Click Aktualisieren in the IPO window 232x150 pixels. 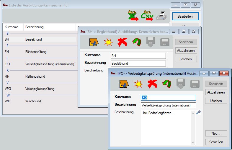[x=217, y=92]
